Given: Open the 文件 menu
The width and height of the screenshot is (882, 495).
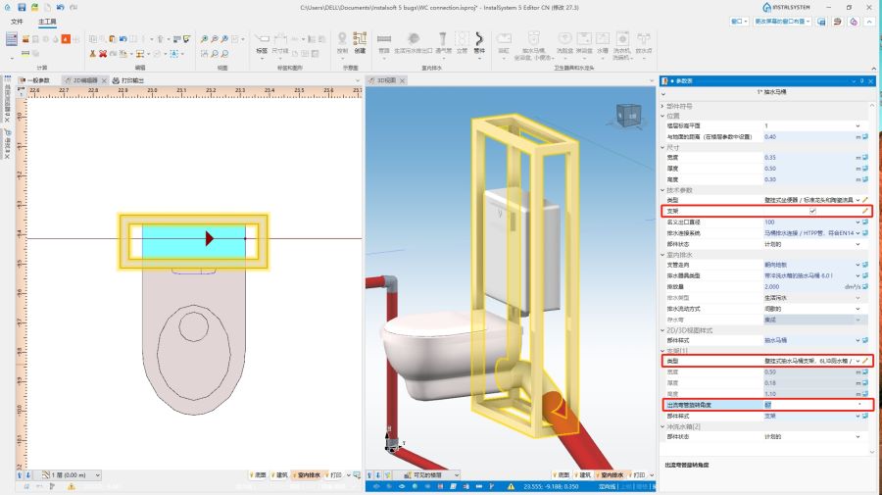Looking at the screenshot, I should click(17, 20).
